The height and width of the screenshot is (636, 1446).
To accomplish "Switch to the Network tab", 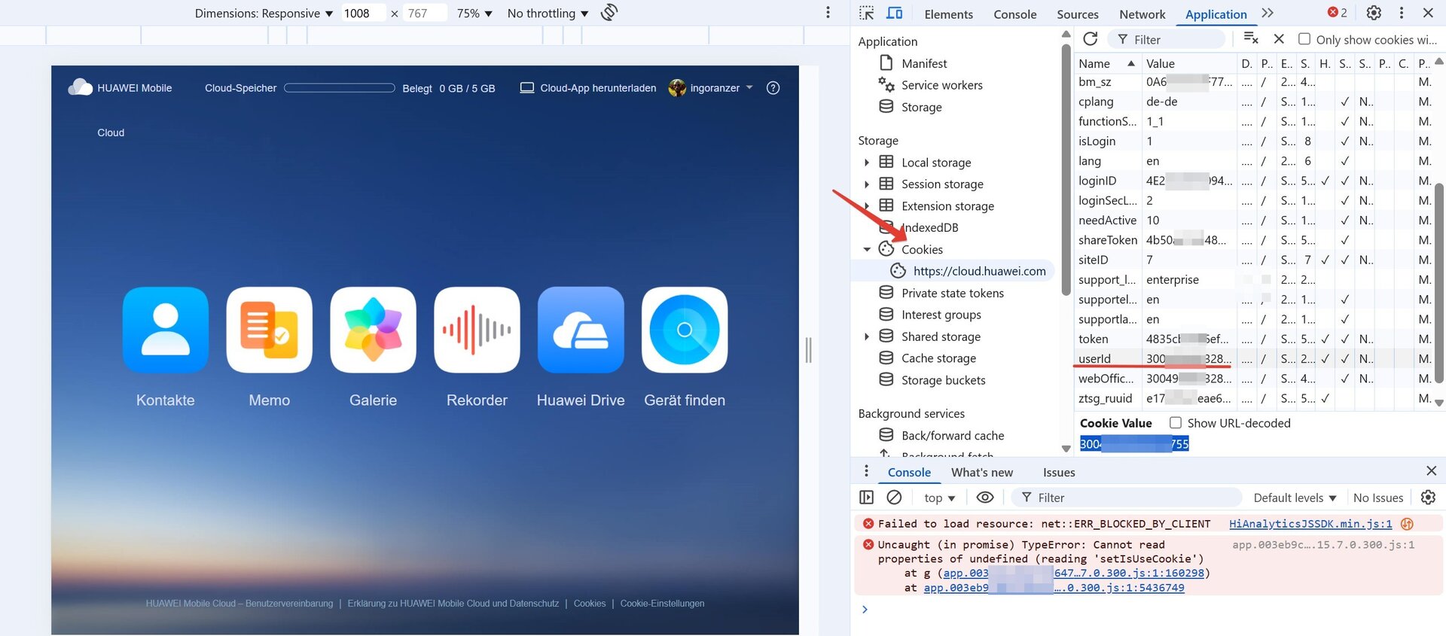I will [1142, 14].
